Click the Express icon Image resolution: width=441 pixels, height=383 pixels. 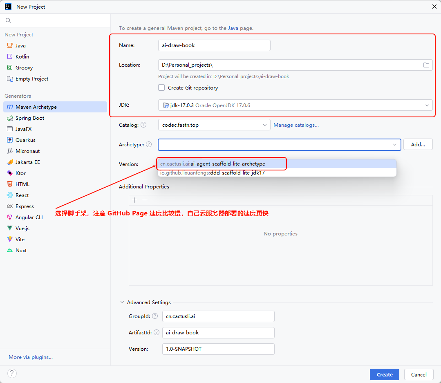pyautogui.click(x=10, y=206)
